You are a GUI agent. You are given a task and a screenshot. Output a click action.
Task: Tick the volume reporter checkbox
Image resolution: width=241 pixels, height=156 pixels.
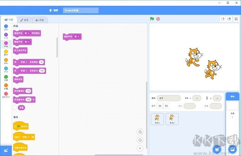[x=15, y=107]
